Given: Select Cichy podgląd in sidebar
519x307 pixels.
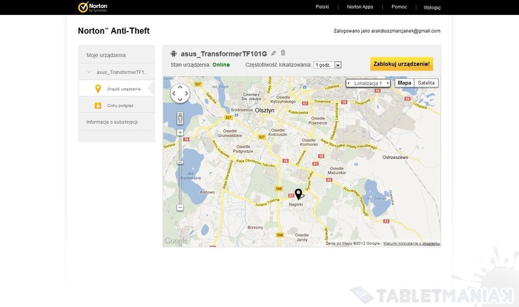Looking at the screenshot, I should click(x=116, y=105).
